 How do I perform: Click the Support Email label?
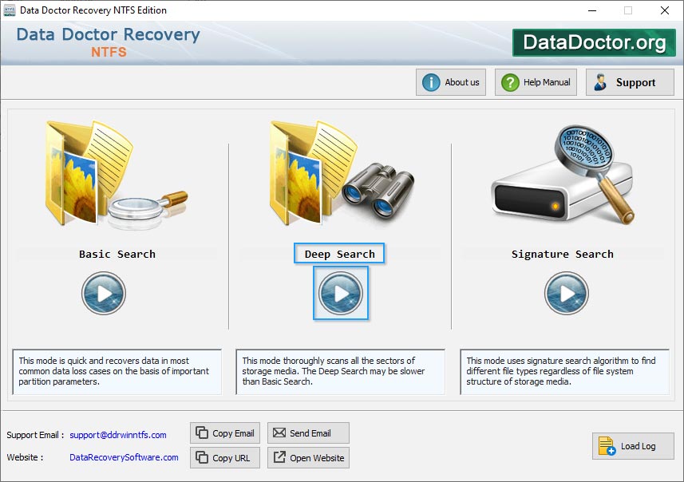coord(35,435)
